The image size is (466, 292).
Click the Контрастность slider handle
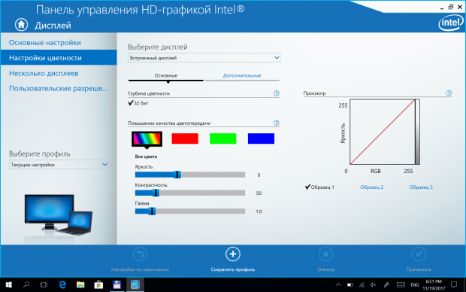point(156,193)
